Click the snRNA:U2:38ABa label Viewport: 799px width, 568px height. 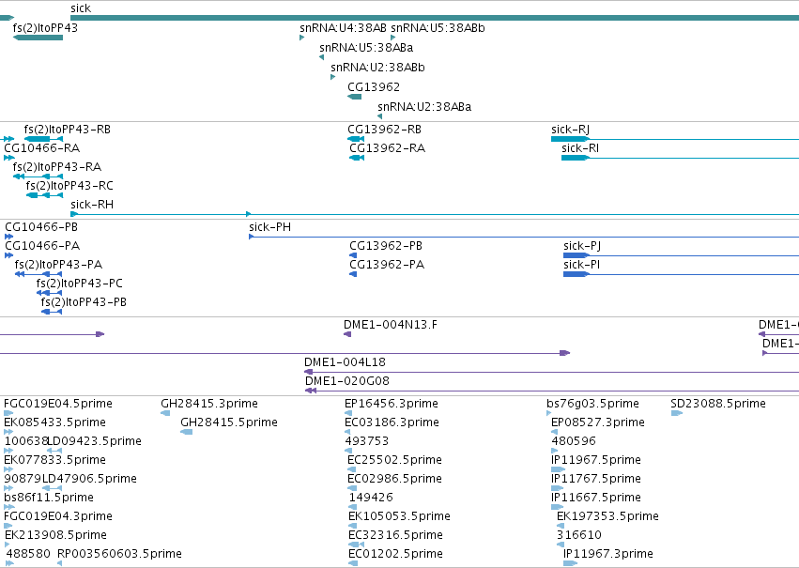[424, 107]
